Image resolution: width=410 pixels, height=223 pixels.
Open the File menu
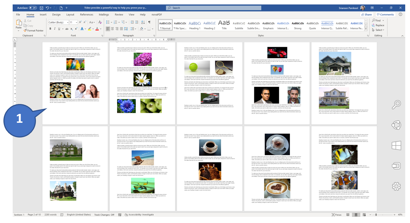(x=18, y=15)
